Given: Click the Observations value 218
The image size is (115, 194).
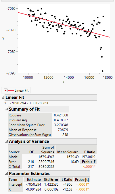Looking at the screenshot, I should (65, 135).
